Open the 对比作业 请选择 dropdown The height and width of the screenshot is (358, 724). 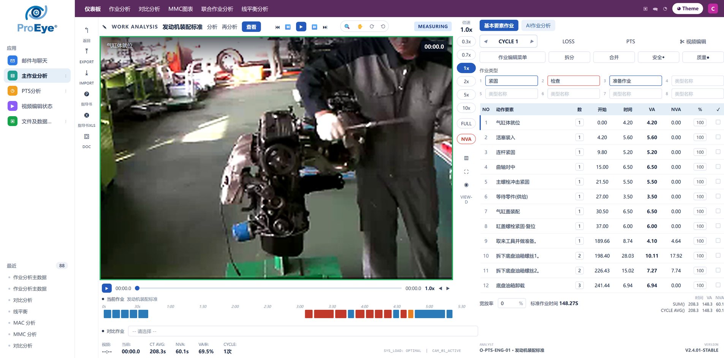303,331
